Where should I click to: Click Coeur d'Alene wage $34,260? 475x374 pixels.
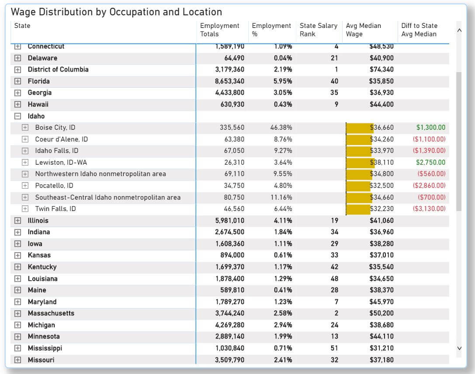(x=381, y=139)
